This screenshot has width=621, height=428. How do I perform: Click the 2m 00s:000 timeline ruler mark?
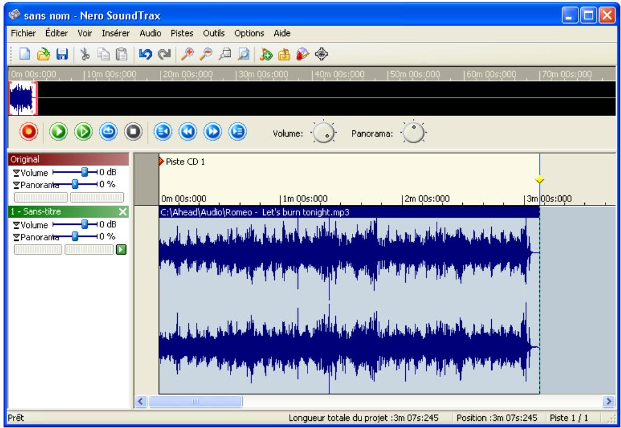click(427, 198)
